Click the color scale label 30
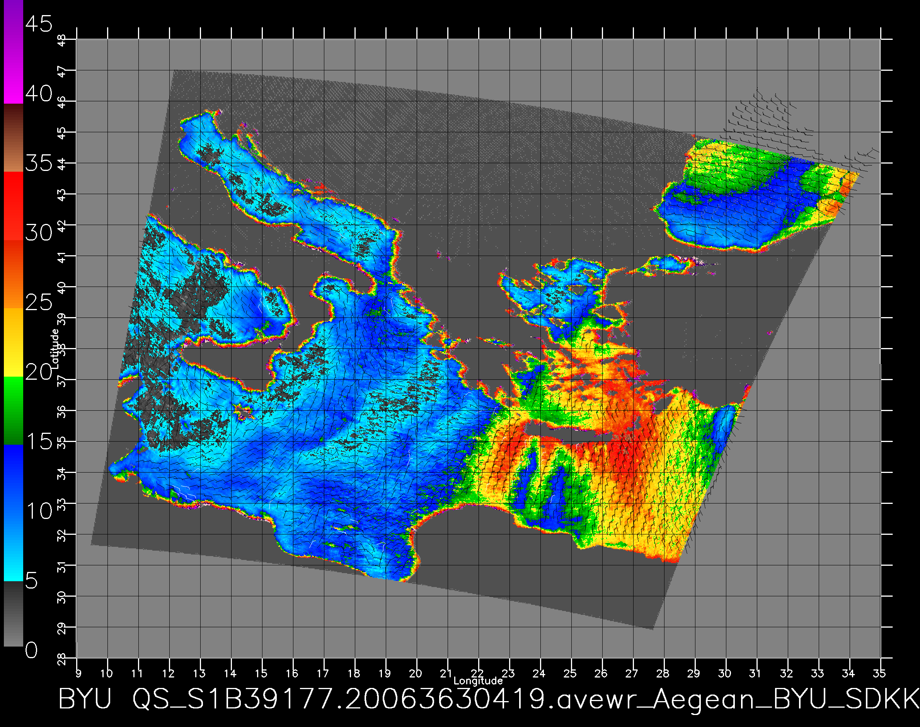Viewport: 920px width, 727px height. [39, 232]
